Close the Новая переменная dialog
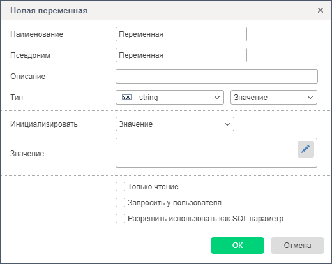 [321, 10]
